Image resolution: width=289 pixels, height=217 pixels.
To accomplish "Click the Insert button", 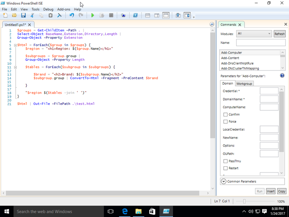I will [x=271, y=191].
